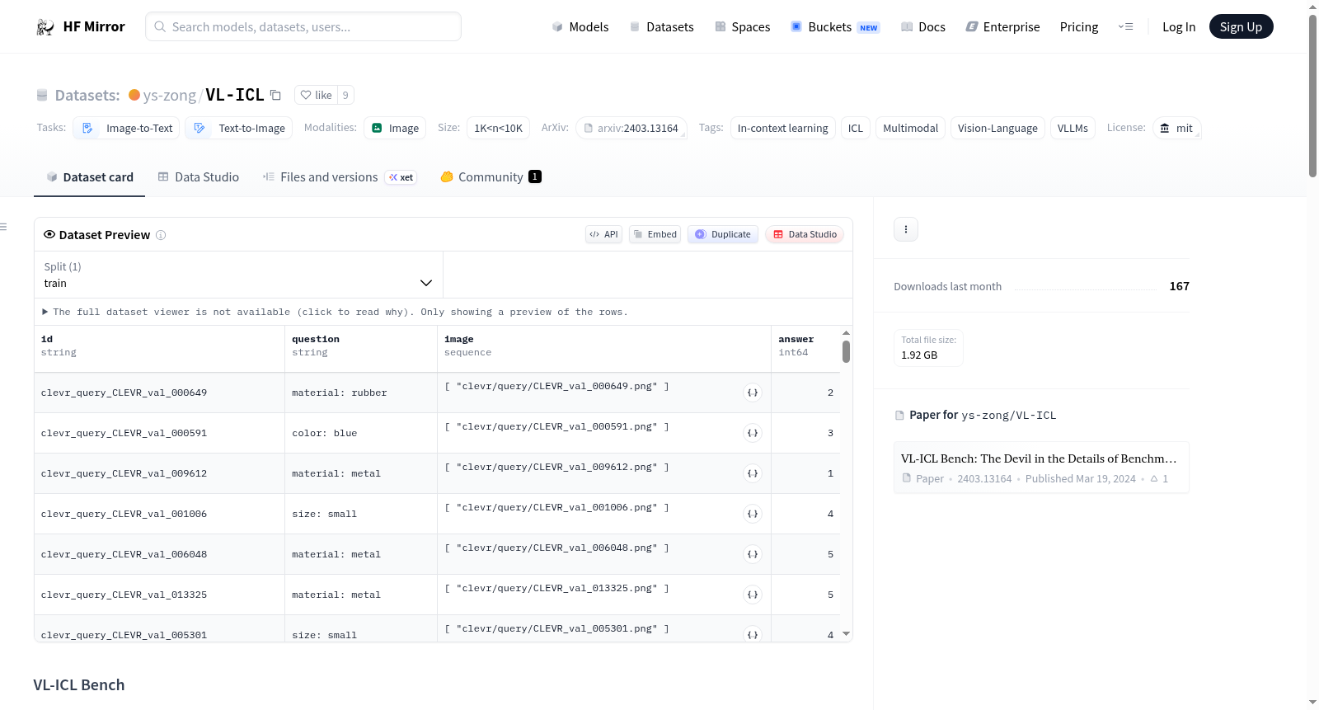Open the three-dot options menu in sidebar
Screen dimensions: 1319x710
[x=906, y=229]
